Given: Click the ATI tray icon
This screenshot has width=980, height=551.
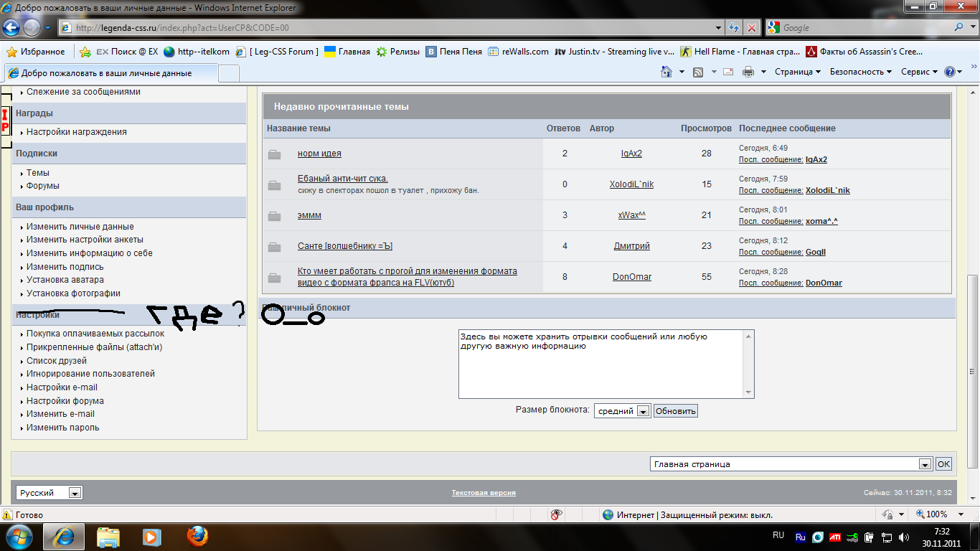Looking at the screenshot, I should click(835, 537).
